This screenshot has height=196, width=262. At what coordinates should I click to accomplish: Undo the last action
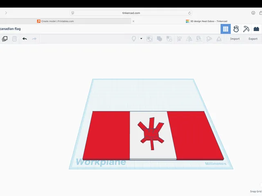(x=25, y=39)
